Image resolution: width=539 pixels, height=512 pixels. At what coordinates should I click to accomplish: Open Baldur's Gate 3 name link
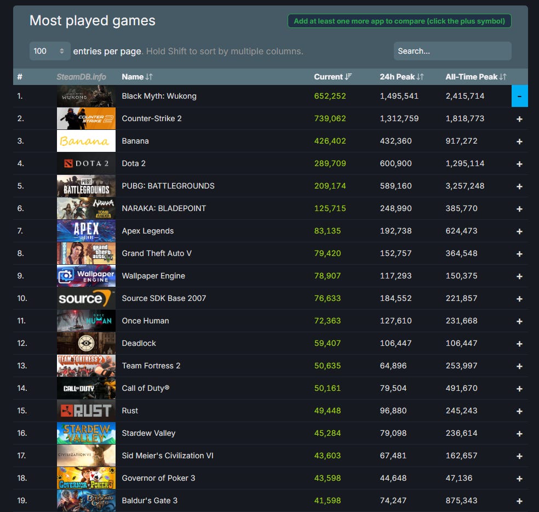(150, 500)
